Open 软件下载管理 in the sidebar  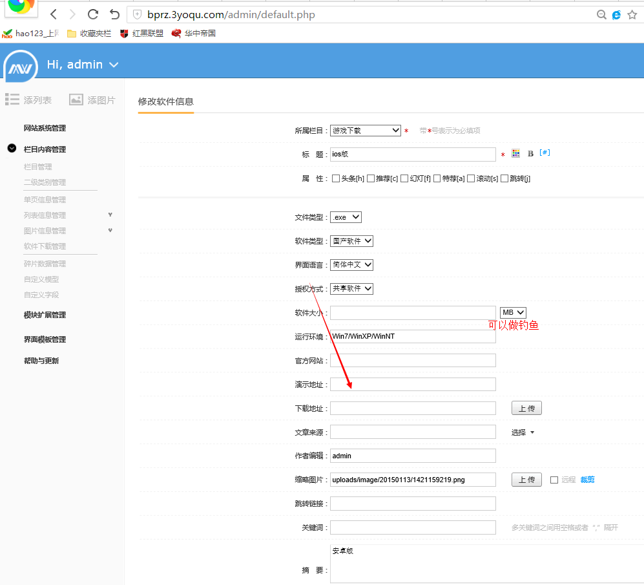click(45, 246)
